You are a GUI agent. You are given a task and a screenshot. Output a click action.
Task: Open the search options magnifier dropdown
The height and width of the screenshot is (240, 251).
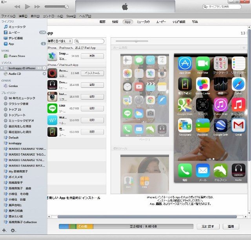point(206,7)
